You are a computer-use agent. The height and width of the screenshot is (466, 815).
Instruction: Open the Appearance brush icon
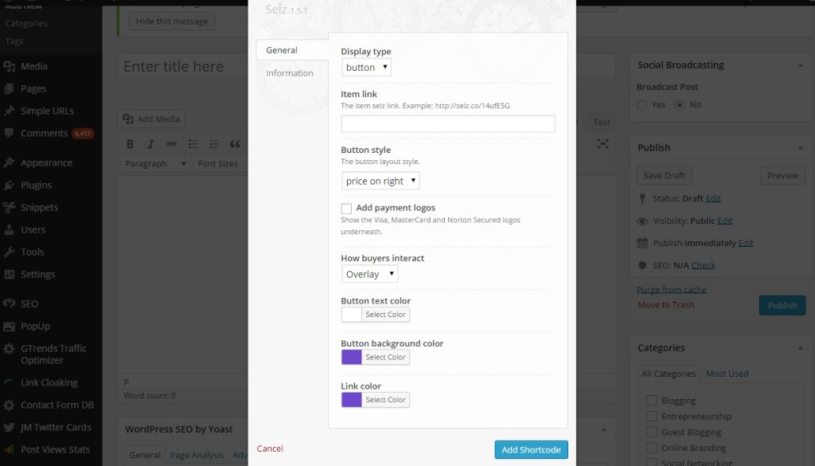(9, 163)
